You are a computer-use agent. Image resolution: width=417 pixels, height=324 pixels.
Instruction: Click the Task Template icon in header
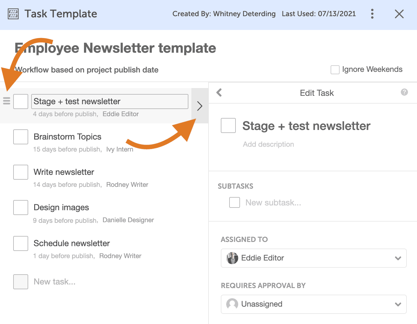13,14
